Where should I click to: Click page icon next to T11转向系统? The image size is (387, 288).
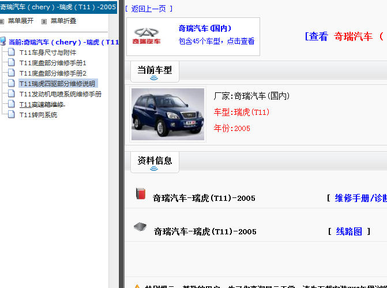[x=12, y=114]
